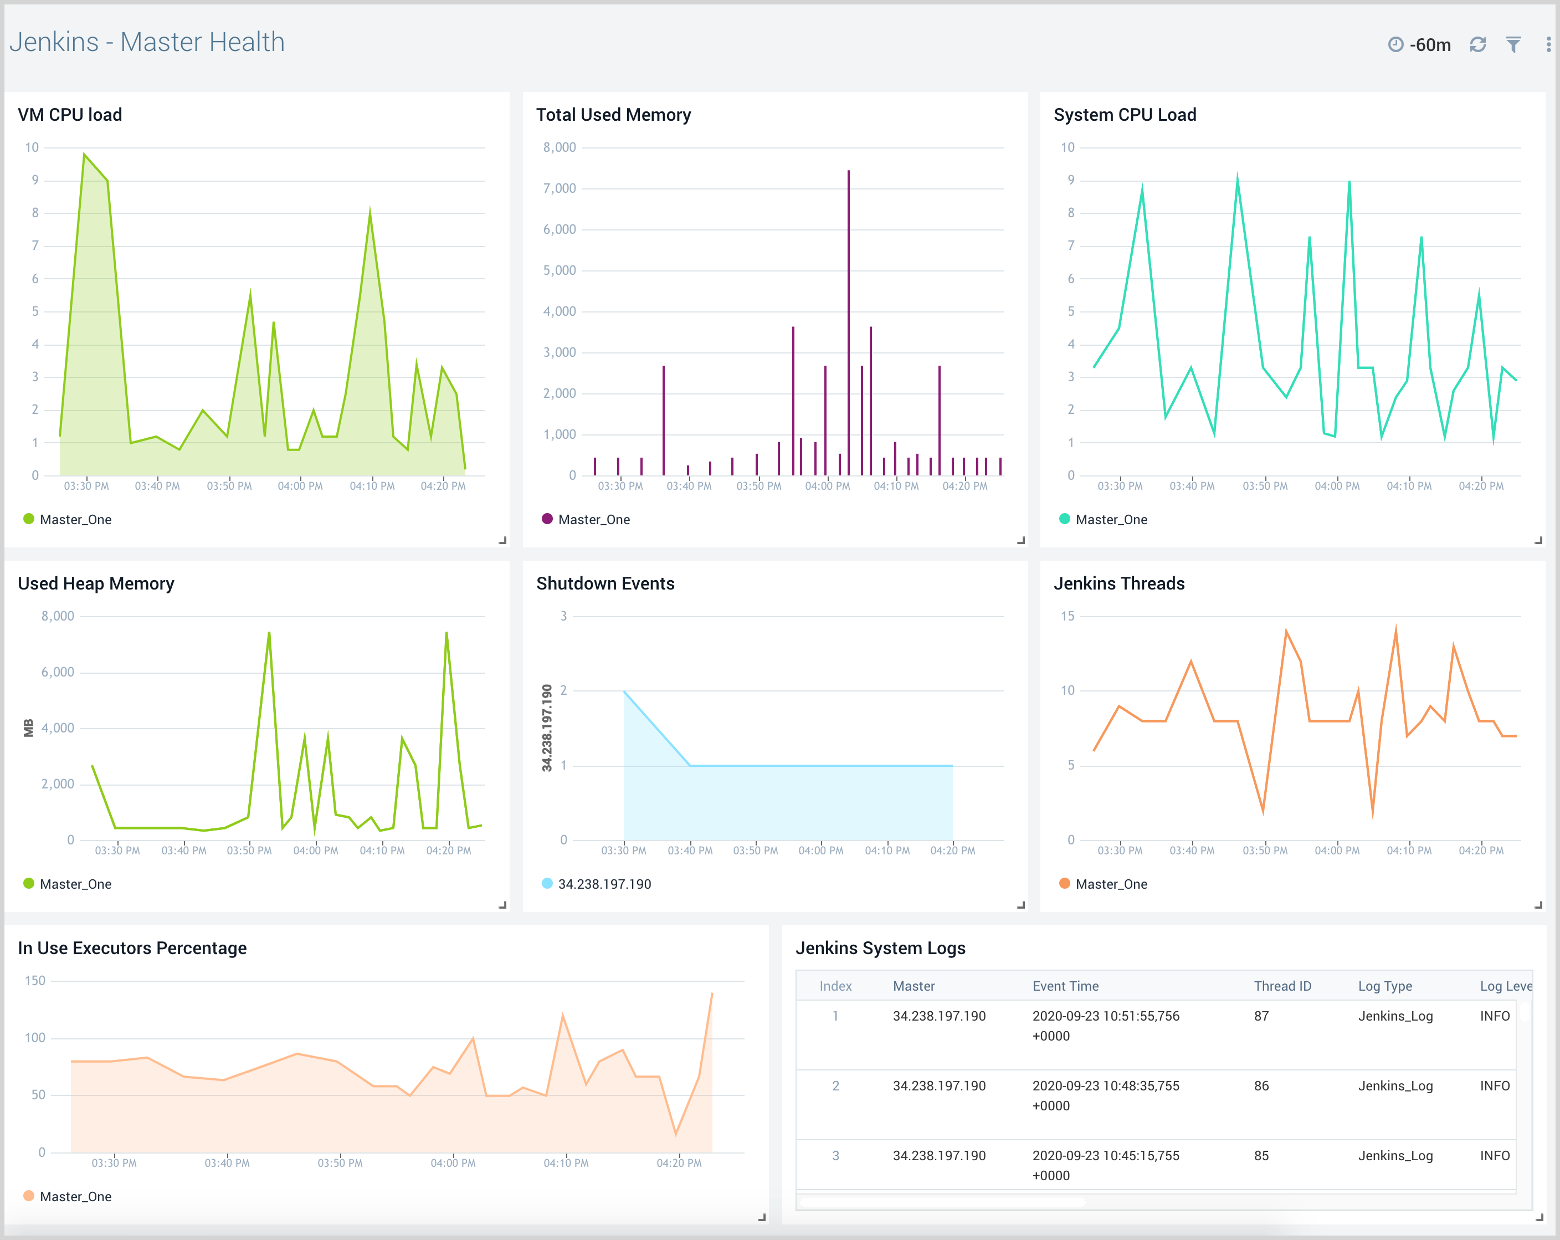1560x1240 pixels.
Task: Toggle 34.238.197.190 legend in Shutdown Events
Action: point(604,884)
